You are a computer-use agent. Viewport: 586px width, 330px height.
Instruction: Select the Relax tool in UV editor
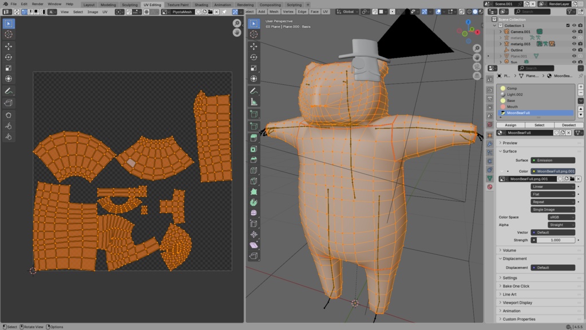9,126
